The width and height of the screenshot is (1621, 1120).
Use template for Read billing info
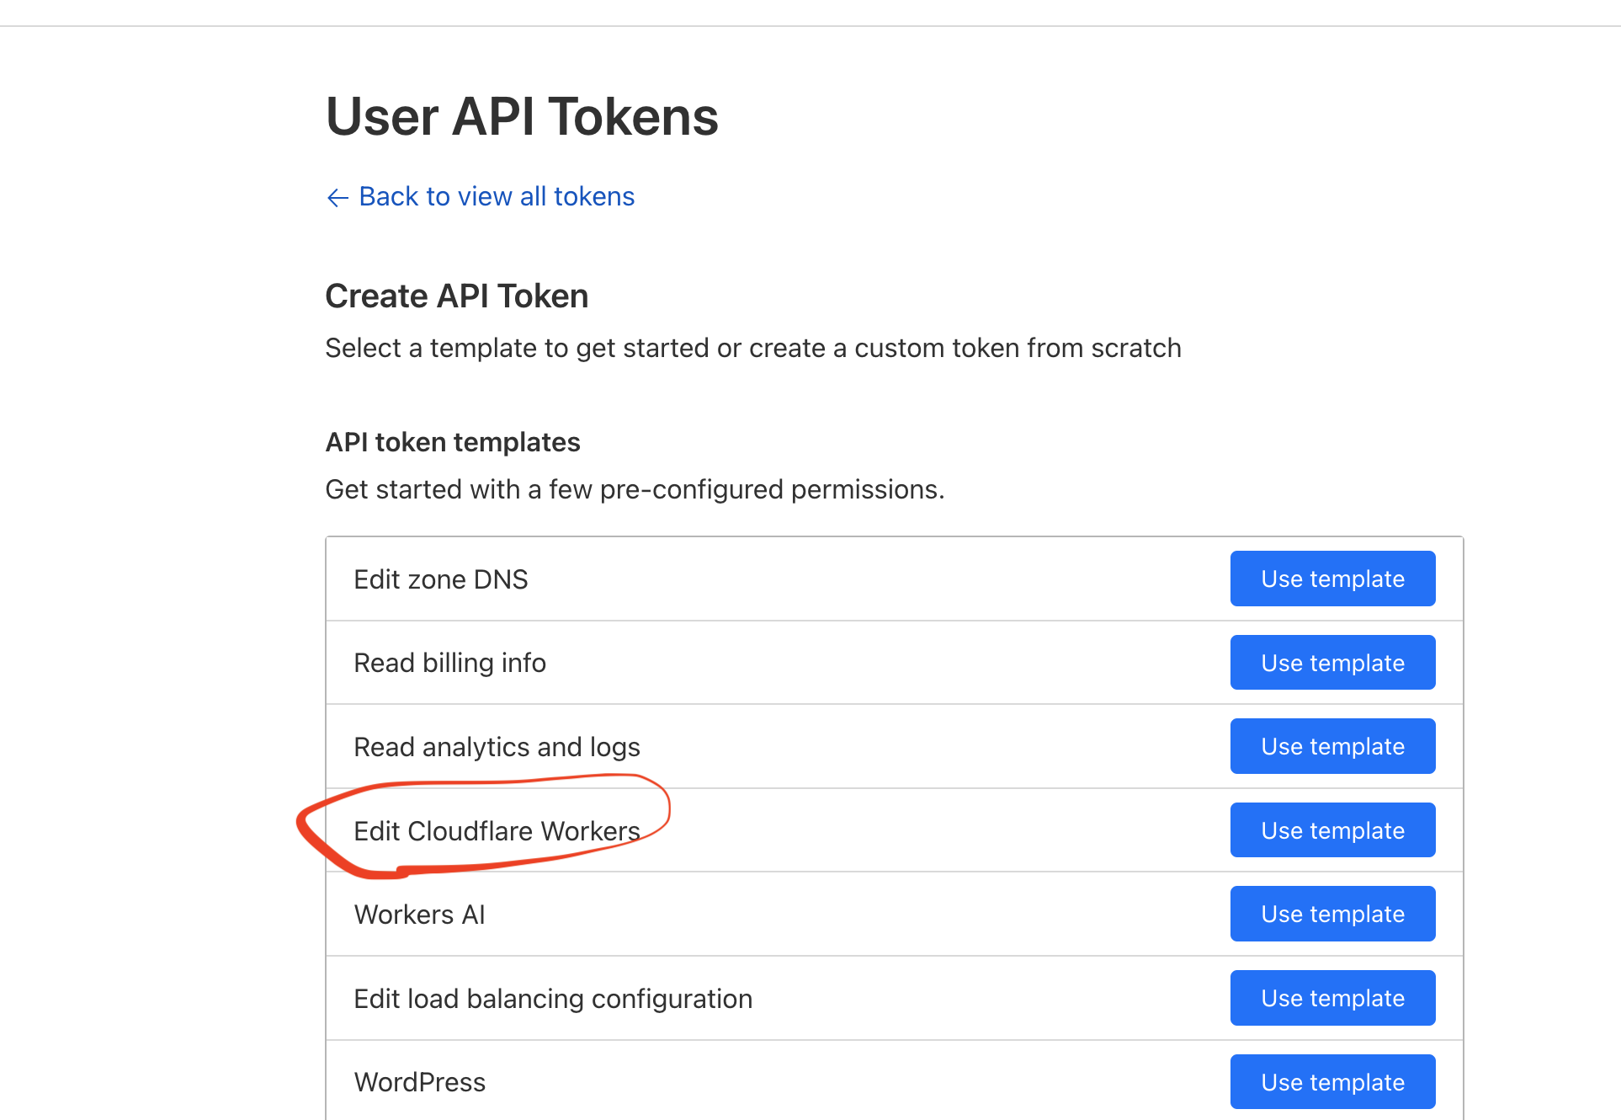[1331, 664]
